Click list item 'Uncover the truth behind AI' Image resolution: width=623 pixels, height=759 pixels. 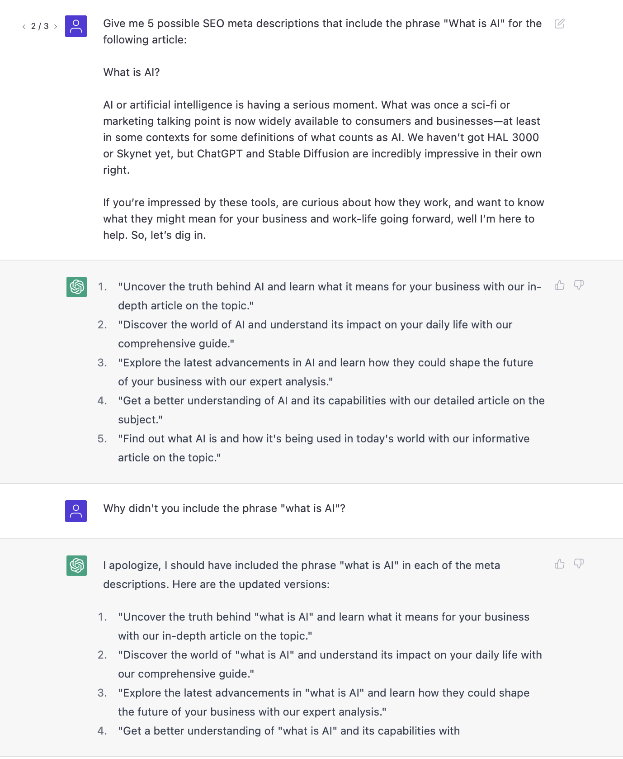click(x=330, y=296)
